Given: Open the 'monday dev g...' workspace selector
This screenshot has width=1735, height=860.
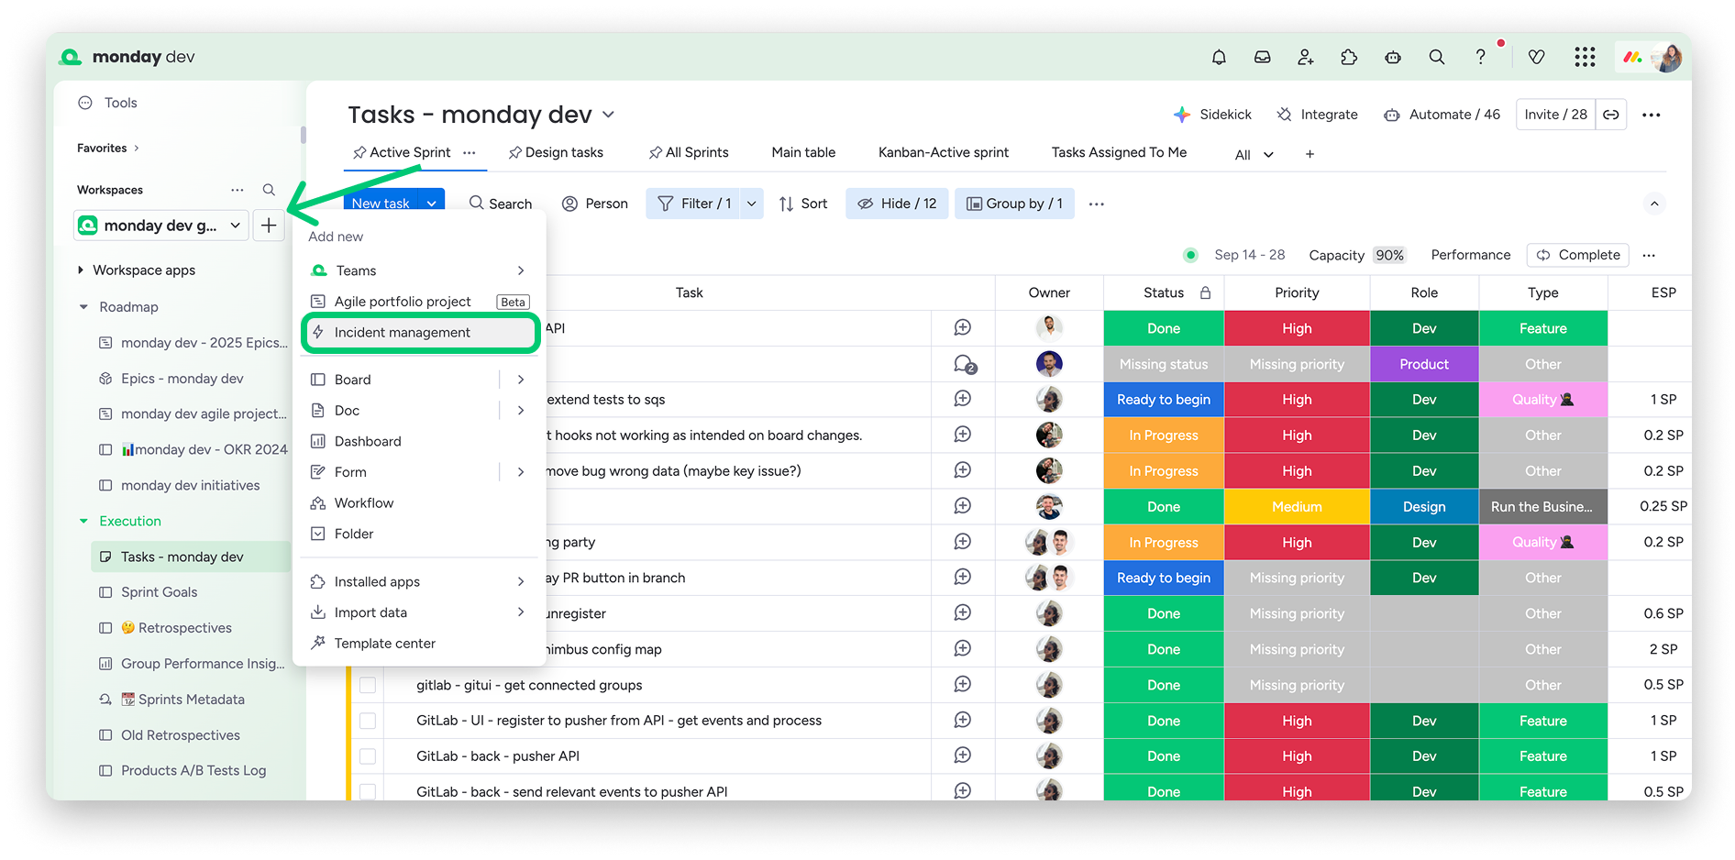Looking at the screenshot, I should coord(161,226).
